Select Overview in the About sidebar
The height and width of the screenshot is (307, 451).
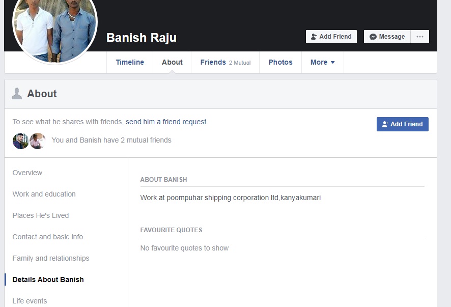coord(27,173)
